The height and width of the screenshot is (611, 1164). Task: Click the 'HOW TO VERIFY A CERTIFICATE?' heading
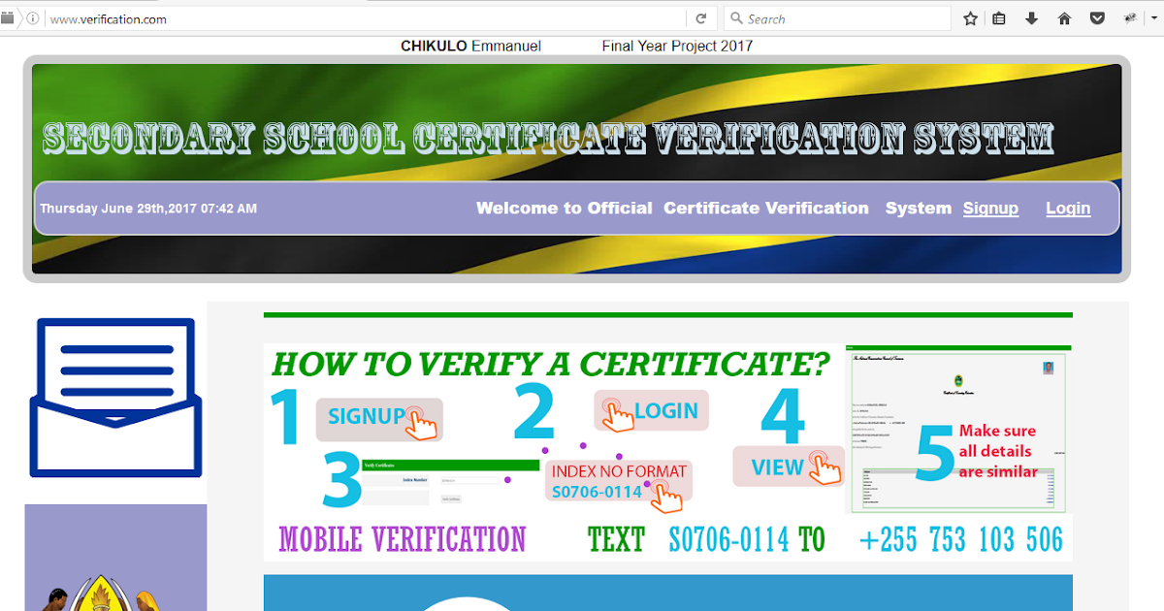coord(551,365)
